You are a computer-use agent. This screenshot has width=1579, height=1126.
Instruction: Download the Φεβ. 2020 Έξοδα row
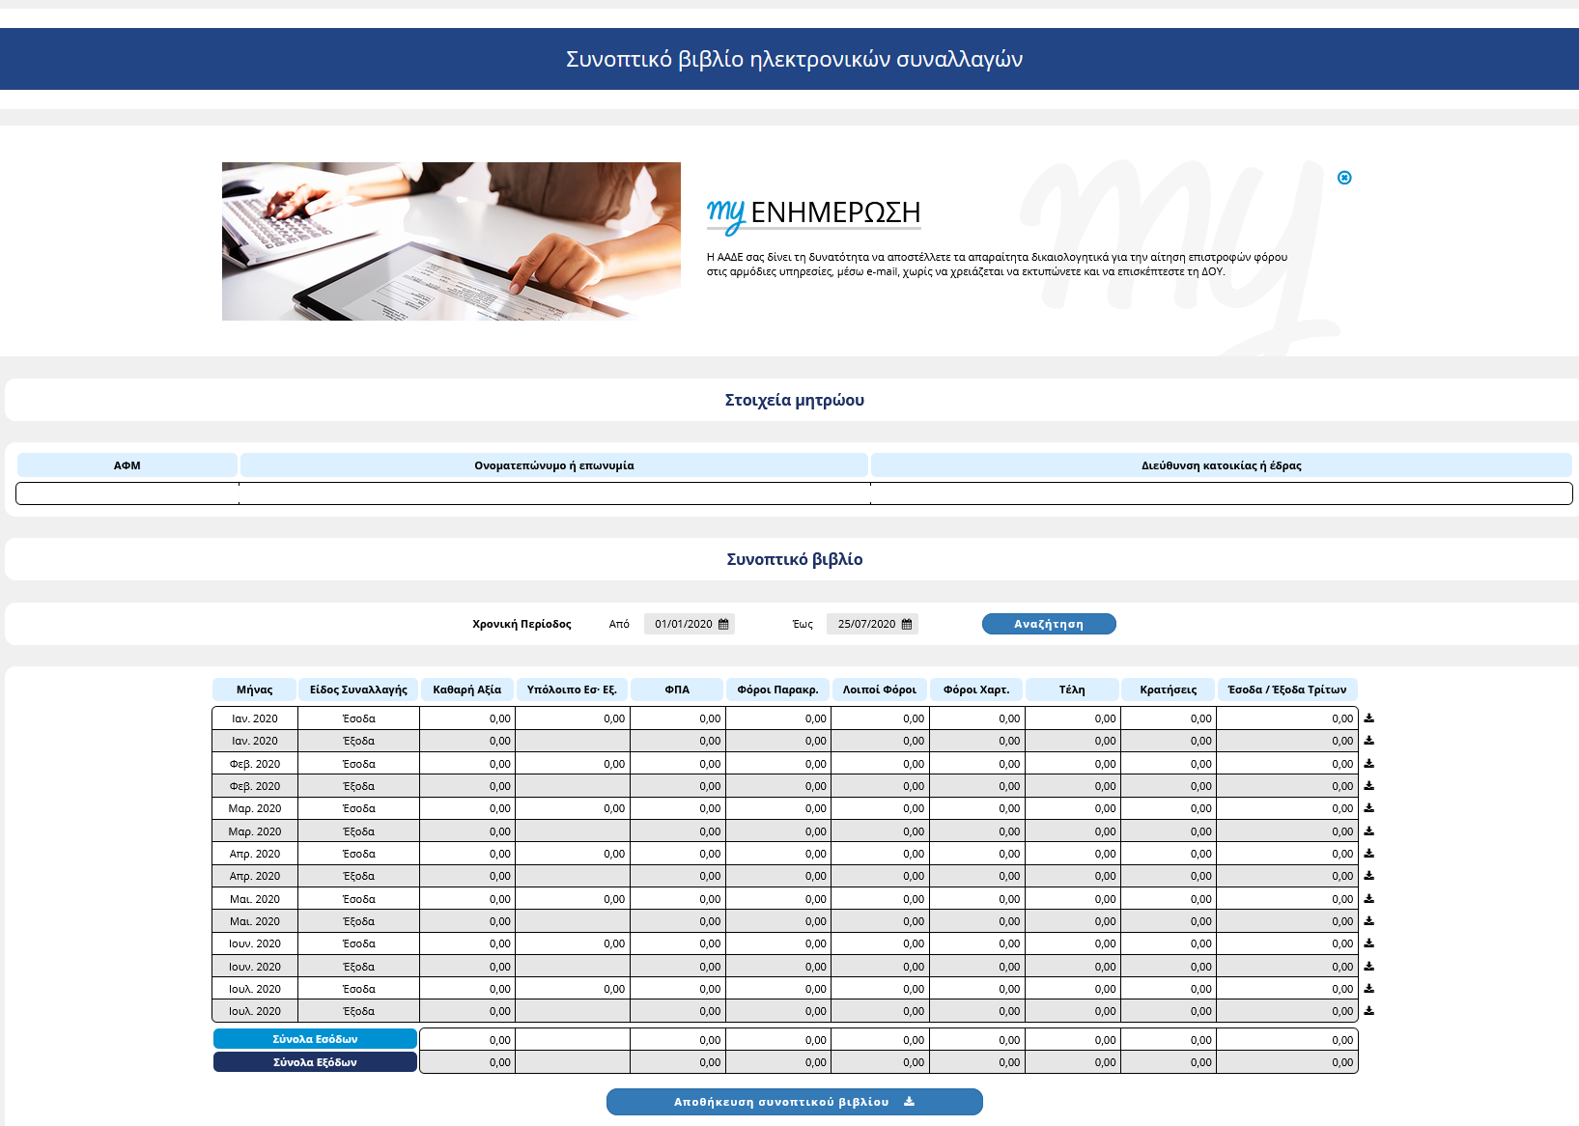coord(1368,786)
